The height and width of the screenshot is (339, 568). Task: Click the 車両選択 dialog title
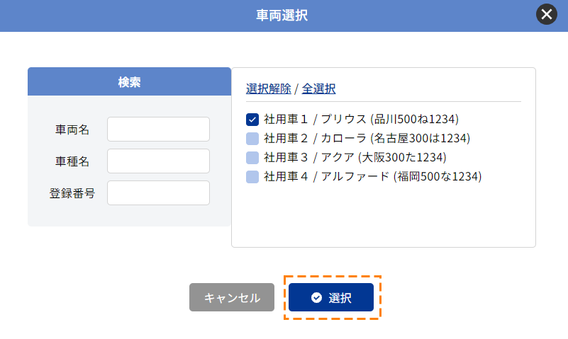(282, 16)
